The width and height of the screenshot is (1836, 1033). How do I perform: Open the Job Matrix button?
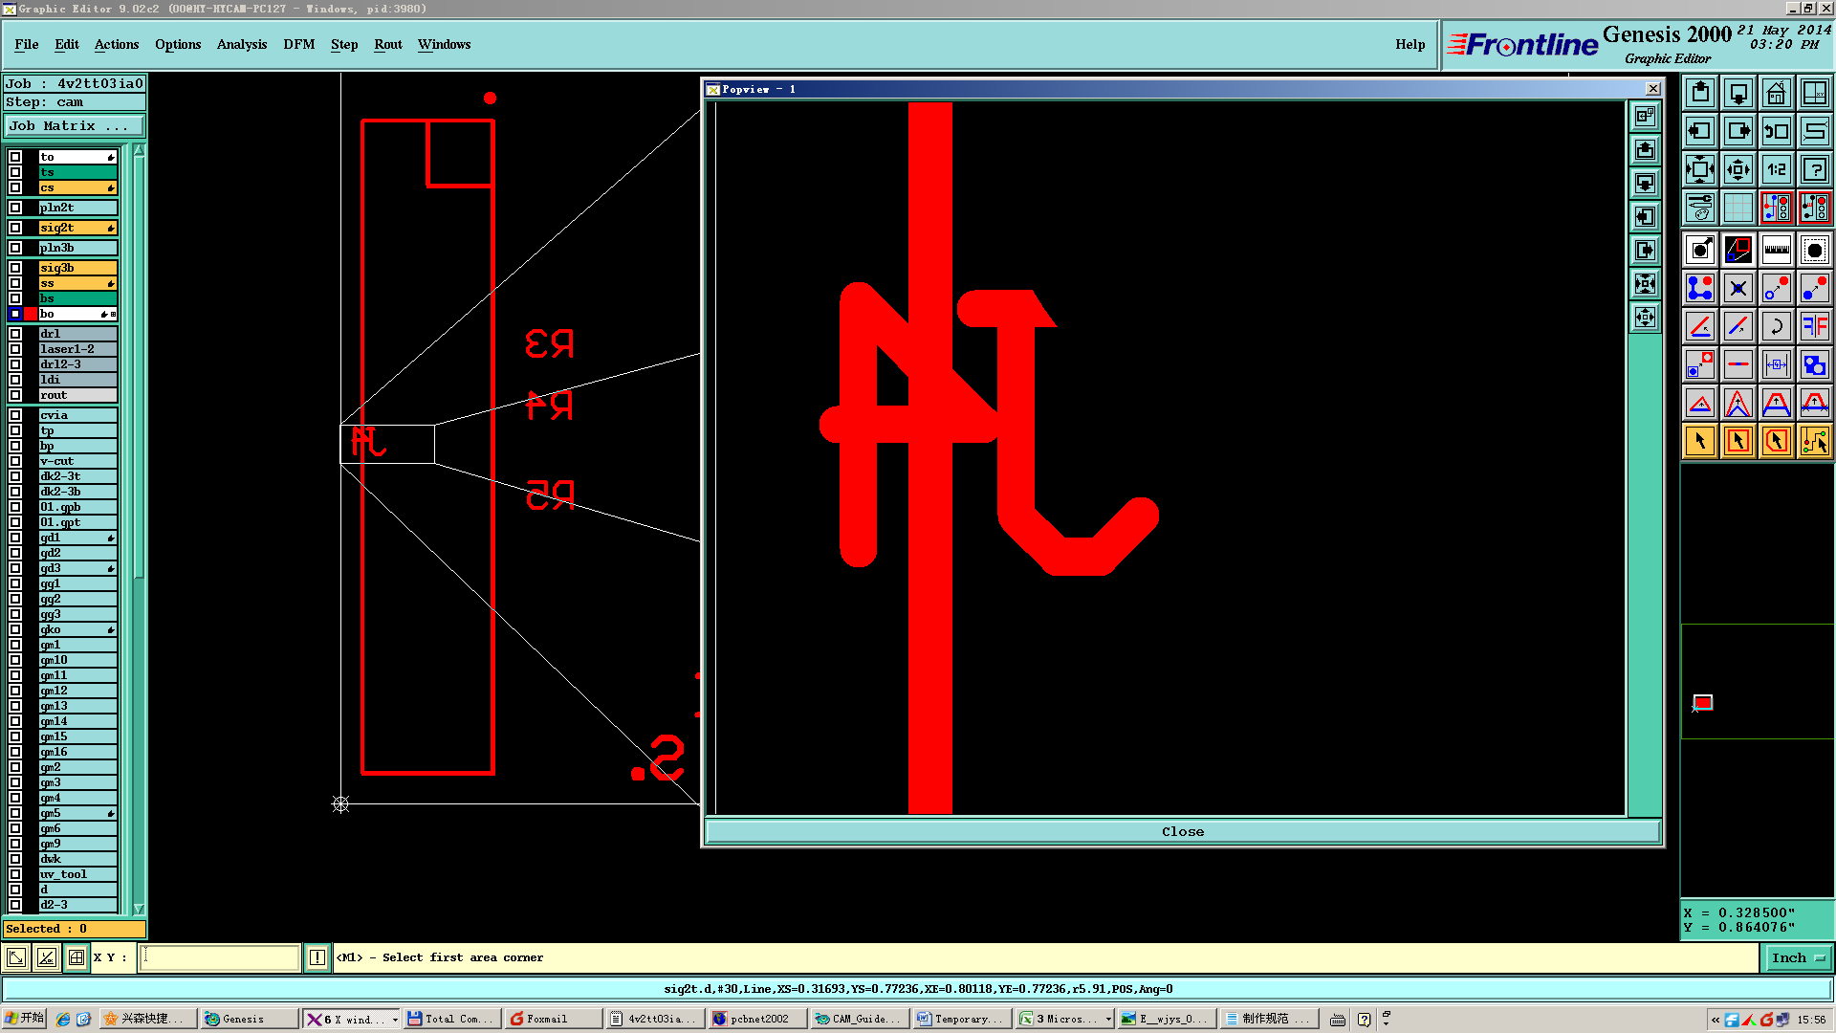pyautogui.click(x=75, y=125)
